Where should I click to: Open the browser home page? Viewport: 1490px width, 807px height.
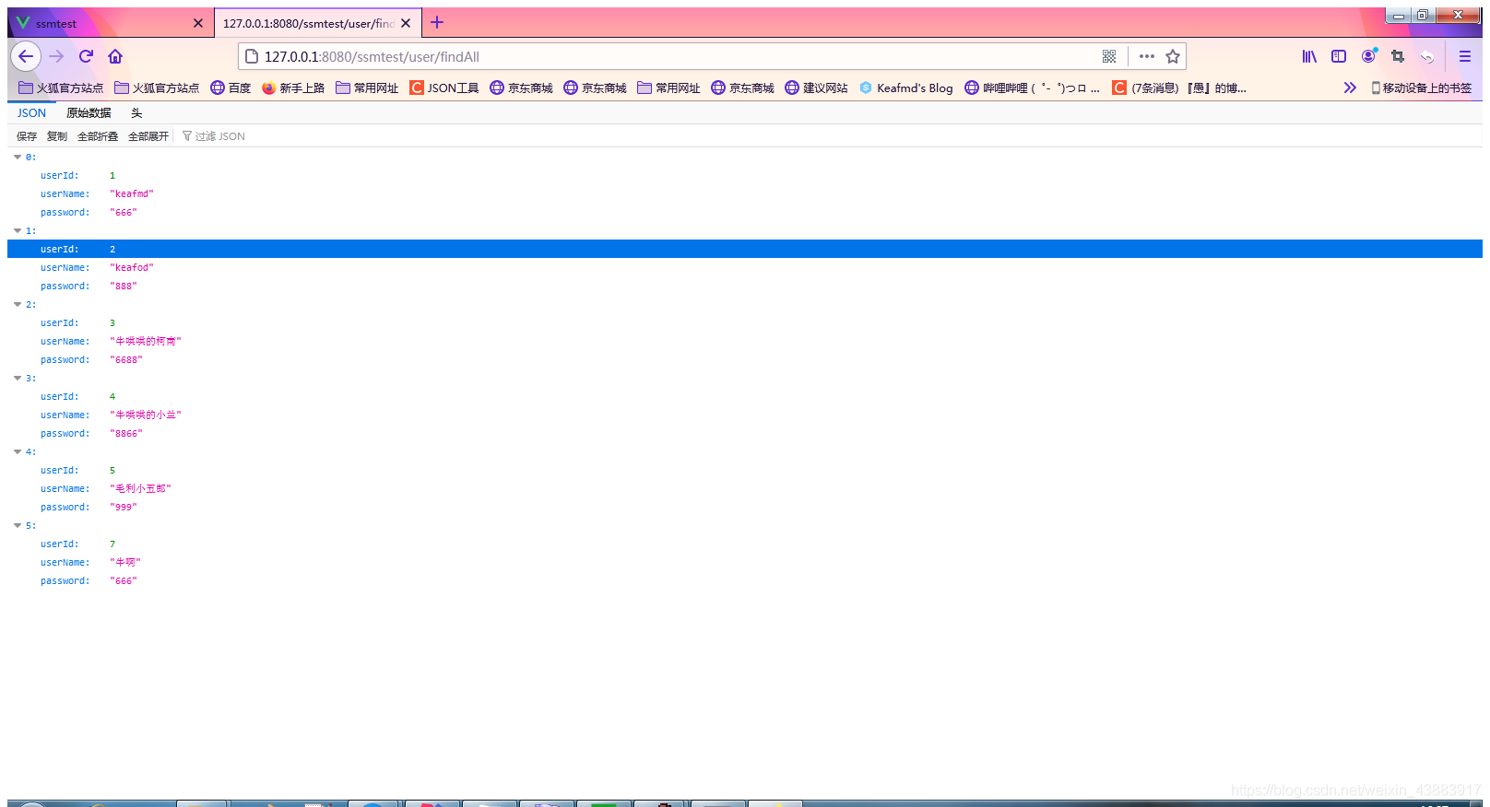click(115, 56)
